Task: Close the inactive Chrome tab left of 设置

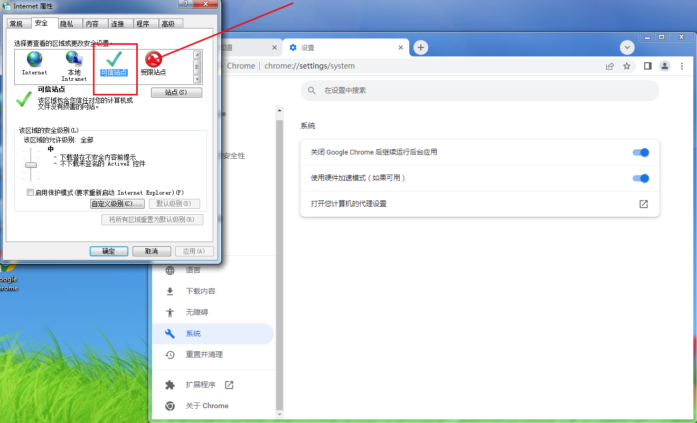Action: pos(275,47)
